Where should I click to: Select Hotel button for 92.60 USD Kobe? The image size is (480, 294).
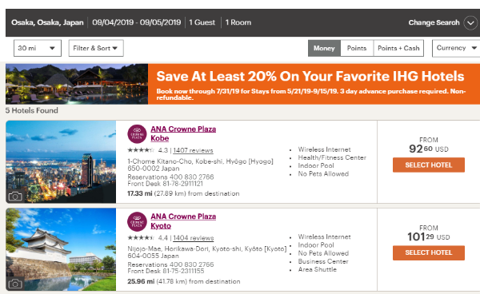click(x=429, y=165)
